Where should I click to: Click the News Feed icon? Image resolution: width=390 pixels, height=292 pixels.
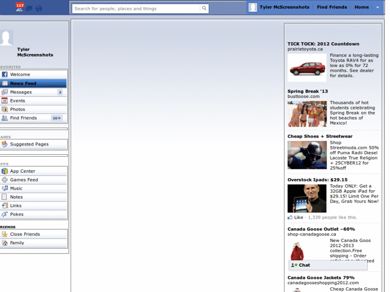tap(4, 83)
